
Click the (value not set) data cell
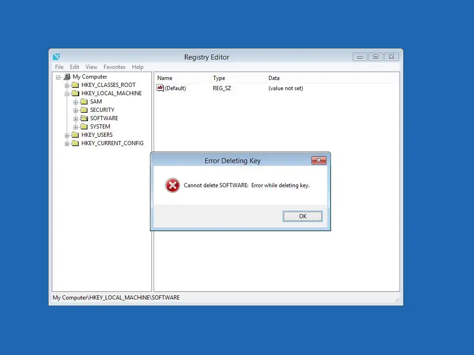[x=286, y=88]
